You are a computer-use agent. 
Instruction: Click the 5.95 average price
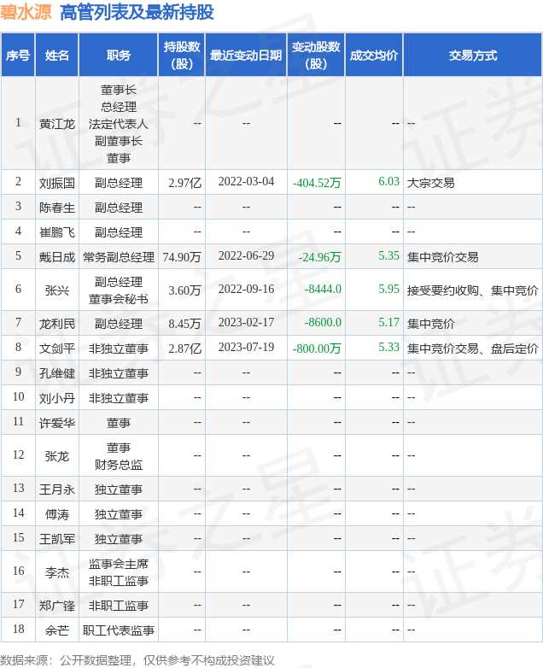click(x=388, y=289)
